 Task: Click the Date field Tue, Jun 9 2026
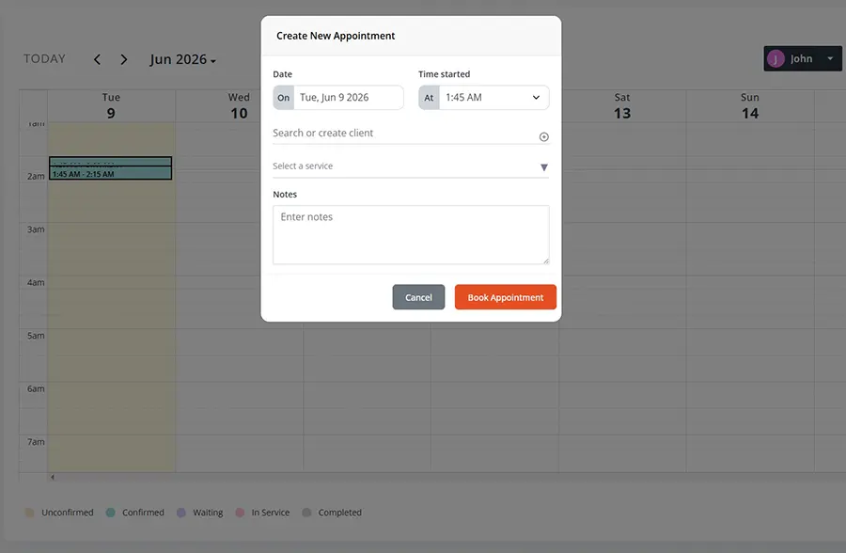point(349,98)
